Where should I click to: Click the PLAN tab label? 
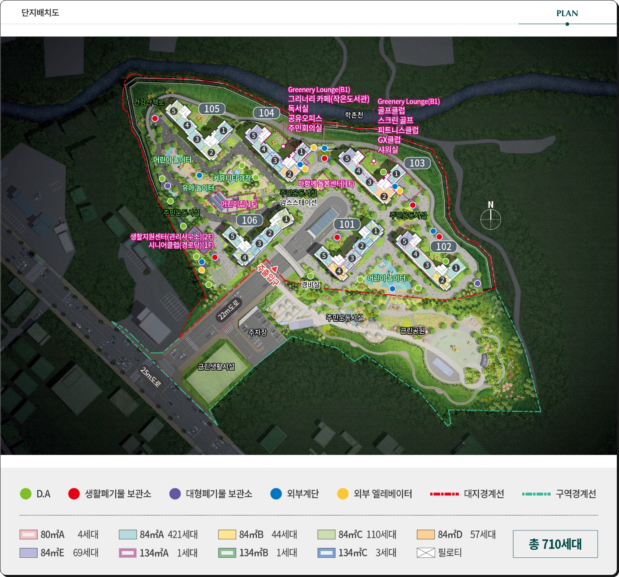point(567,13)
